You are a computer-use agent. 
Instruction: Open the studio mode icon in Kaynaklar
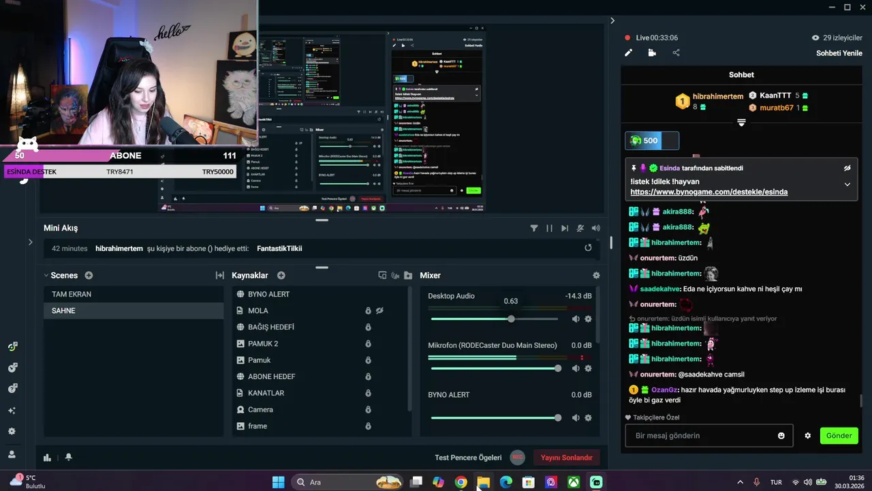pyautogui.click(x=382, y=276)
